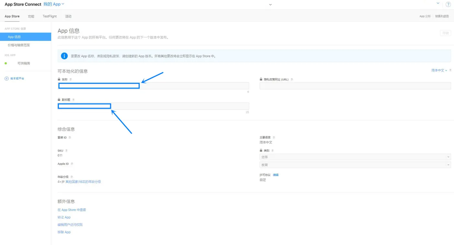This screenshot has width=454, height=245.
Task: Click the lock icon beside 类别
Action: (261, 150)
